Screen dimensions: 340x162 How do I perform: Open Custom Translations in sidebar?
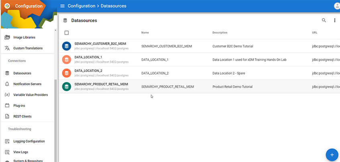(28, 48)
